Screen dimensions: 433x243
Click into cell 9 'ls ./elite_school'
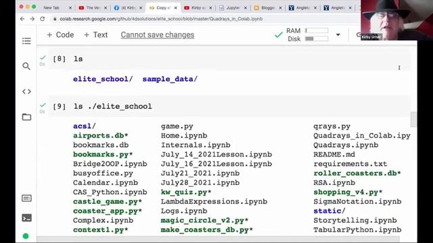coord(229,107)
